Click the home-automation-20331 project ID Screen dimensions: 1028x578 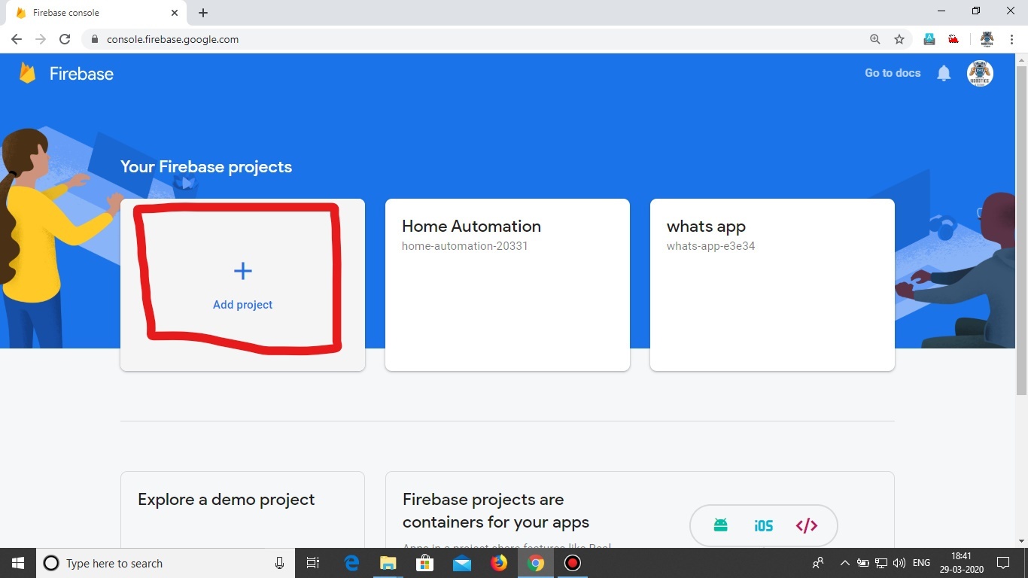pos(464,246)
